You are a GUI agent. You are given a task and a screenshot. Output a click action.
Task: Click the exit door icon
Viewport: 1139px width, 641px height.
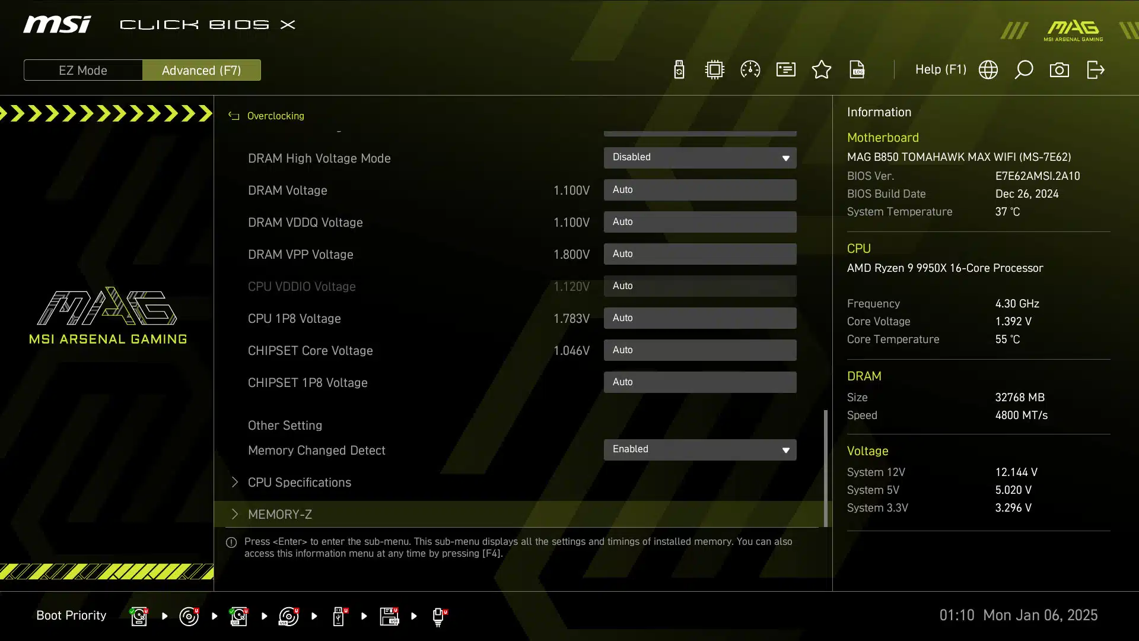(x=1095, y=70)
